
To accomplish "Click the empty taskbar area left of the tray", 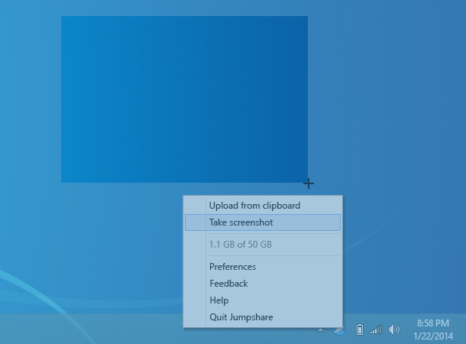I will pyautogui.click(x=92, y=329).
